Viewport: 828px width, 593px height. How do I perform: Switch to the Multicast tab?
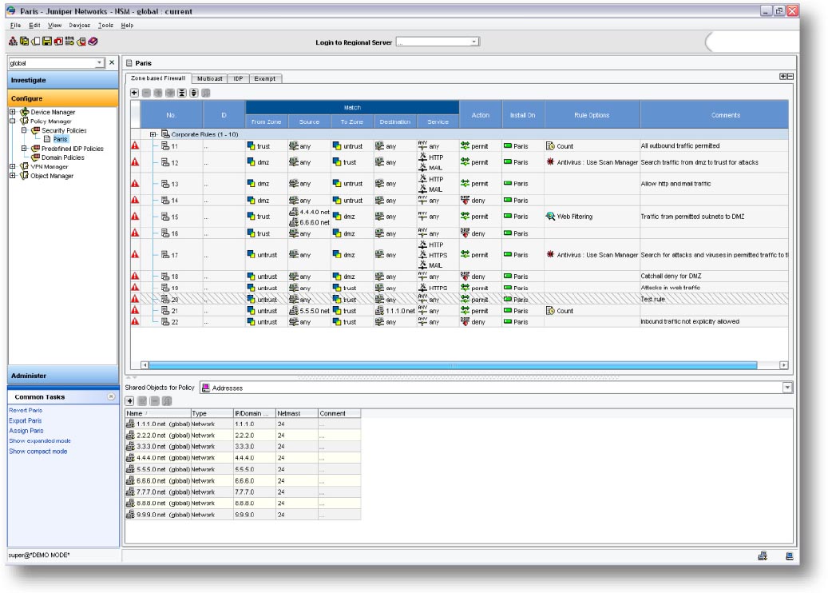click(210, 78)
